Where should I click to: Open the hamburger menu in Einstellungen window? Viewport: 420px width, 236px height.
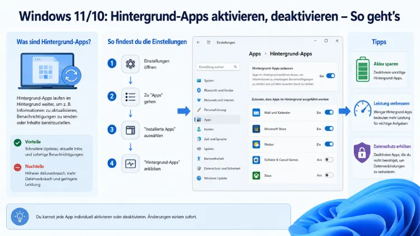click(x=208, y=43)
